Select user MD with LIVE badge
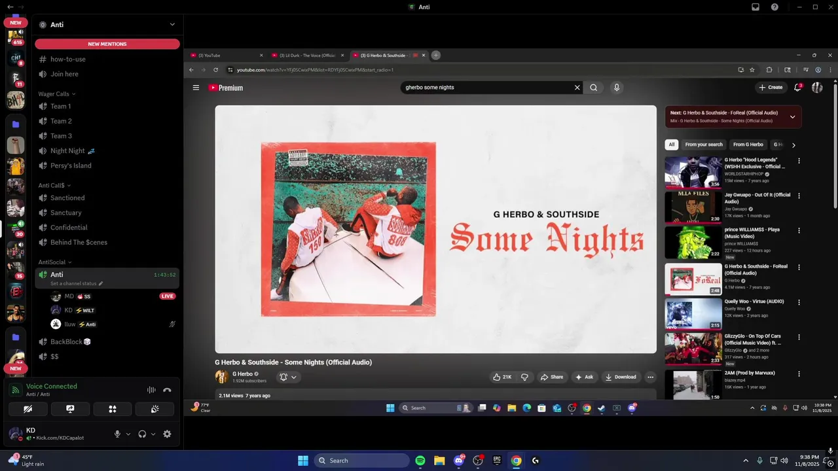Image resolution: width=838 pixels, height=471 pixels. pyautogui.click(x=113, y=296)
